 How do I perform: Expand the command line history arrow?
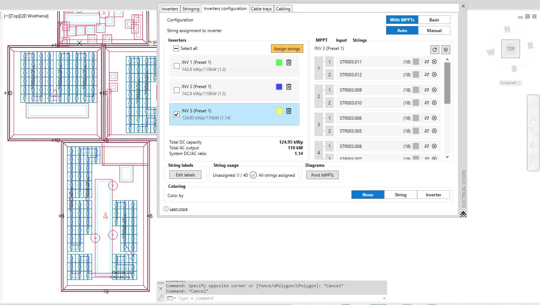point(384,298)
